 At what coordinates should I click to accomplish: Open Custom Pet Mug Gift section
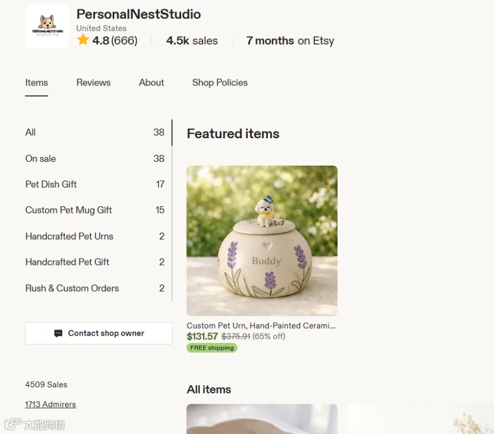[x=95, y=210]
